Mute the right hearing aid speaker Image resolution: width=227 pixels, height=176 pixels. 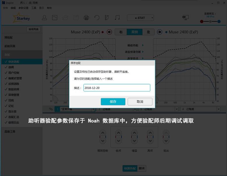[109, 32]
